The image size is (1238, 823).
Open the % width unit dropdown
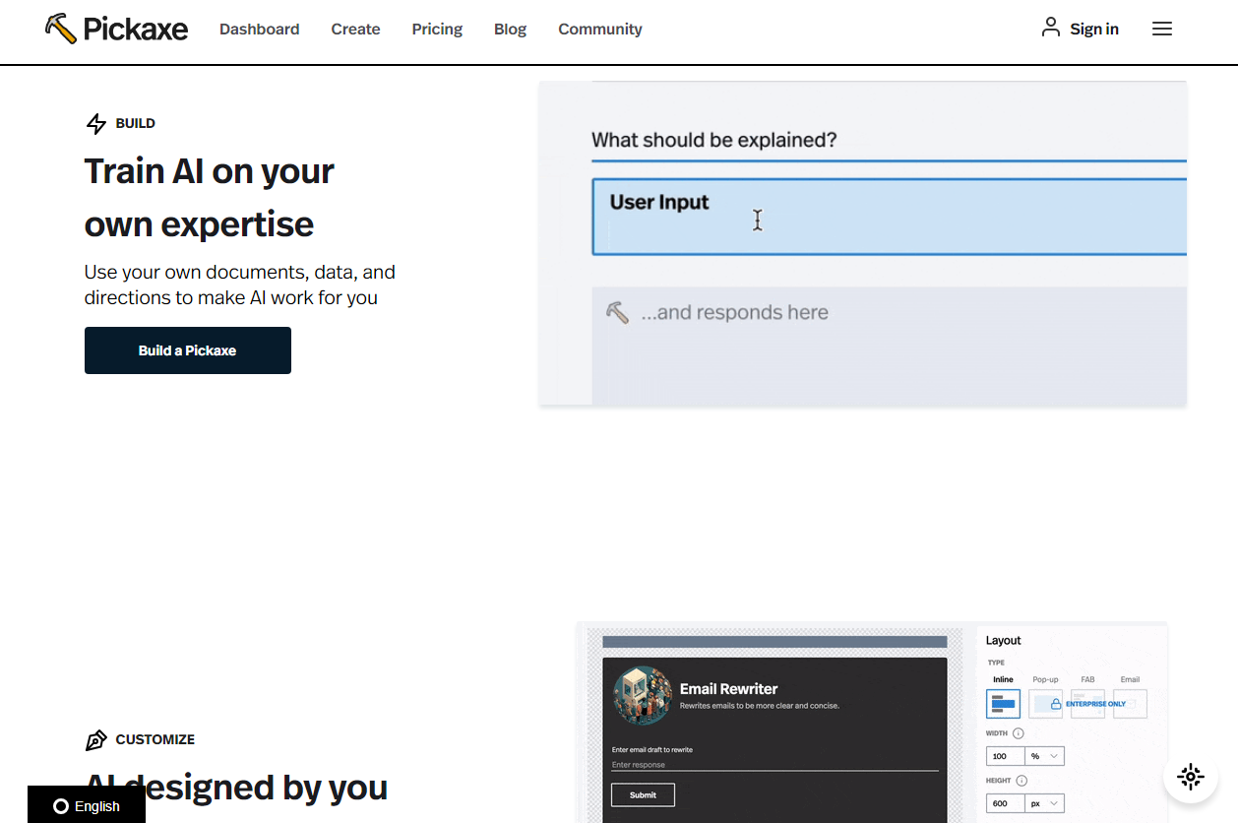(1044, 756)
